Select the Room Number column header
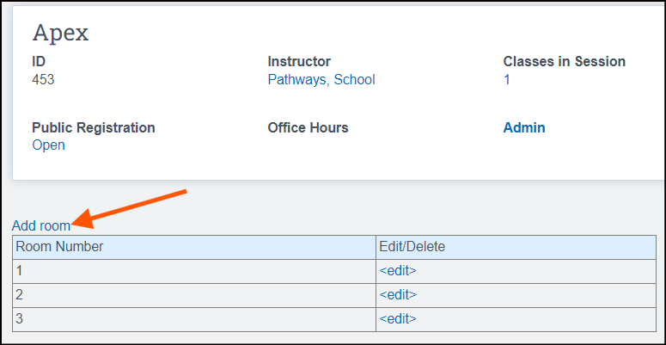The width and height of the screenshot is (666, 345). (x=194, y=247)
